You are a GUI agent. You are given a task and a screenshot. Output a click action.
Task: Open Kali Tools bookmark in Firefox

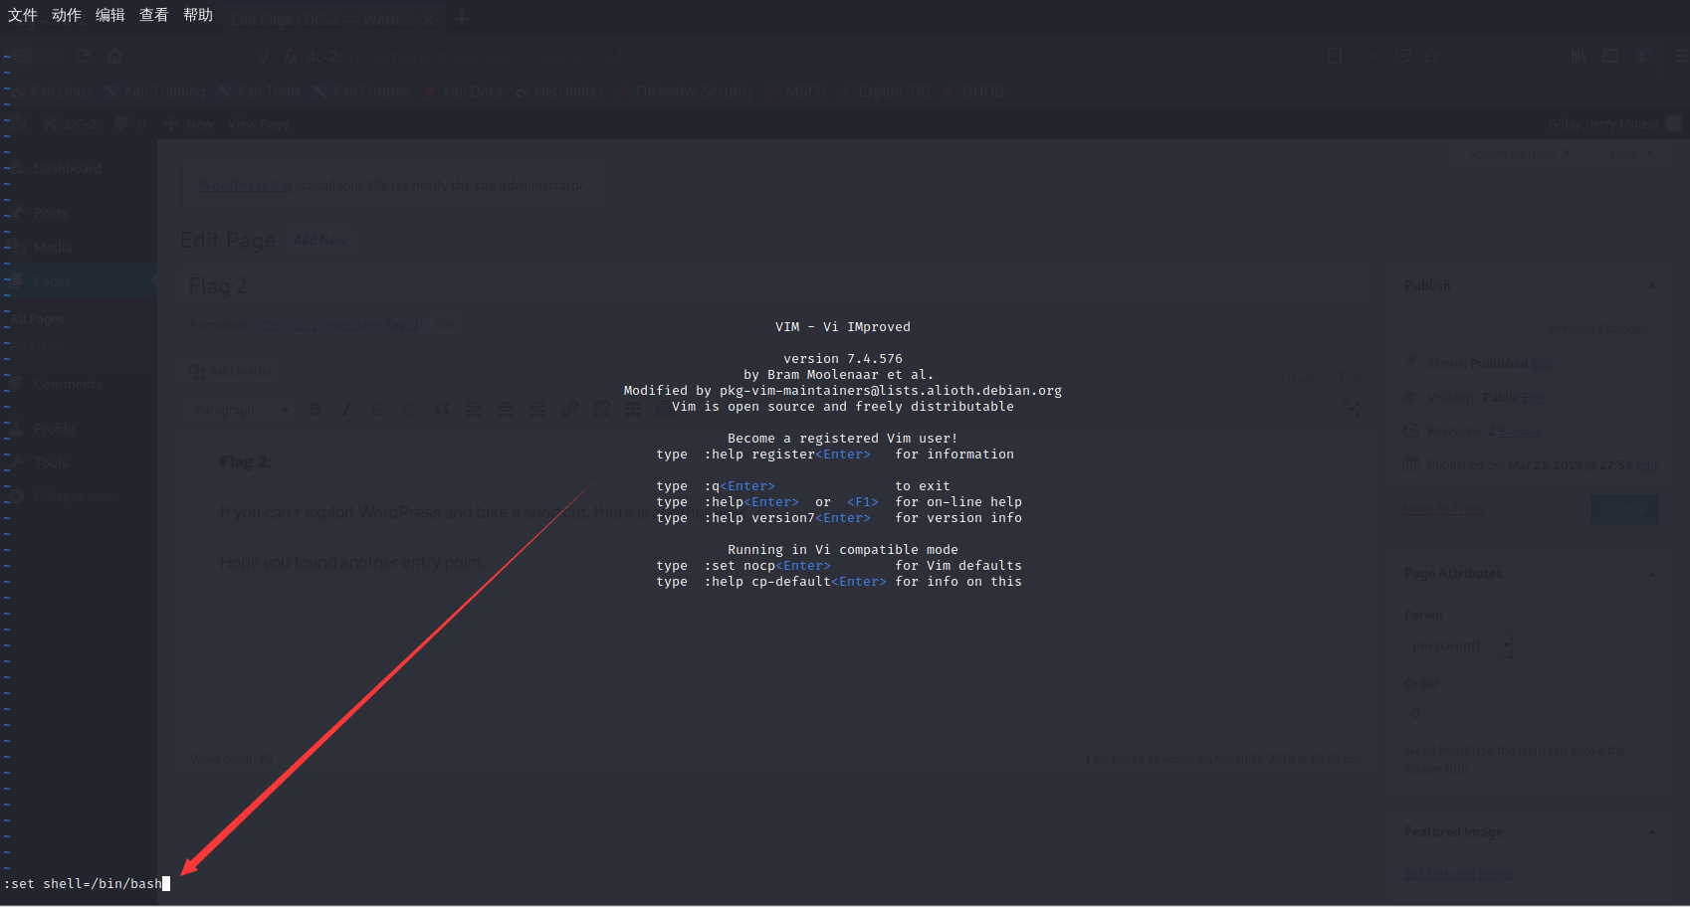[x=260, y=91]
